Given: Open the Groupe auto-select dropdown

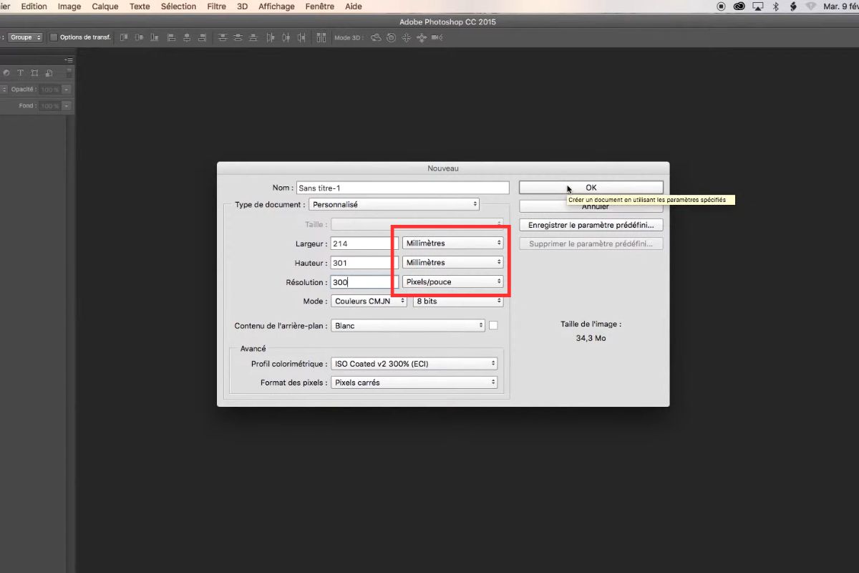Looking at the screenshot, I should click(26, 37).
